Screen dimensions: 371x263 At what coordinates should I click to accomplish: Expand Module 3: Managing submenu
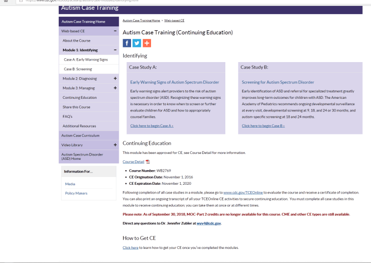click(x=115, y=88)
